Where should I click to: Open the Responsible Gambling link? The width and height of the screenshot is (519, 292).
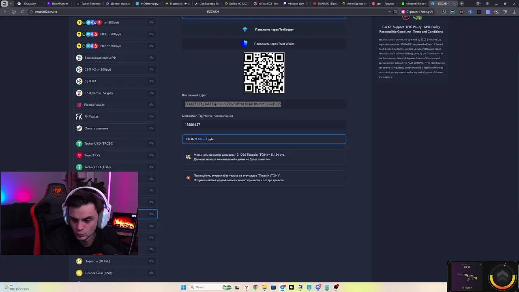pos(395,32)
